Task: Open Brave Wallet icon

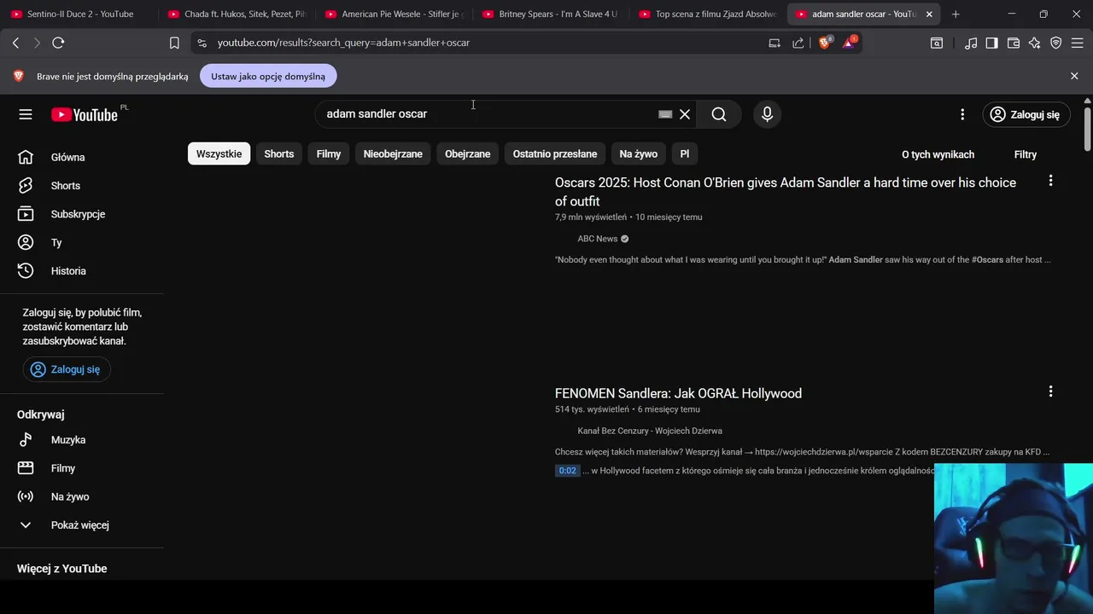Action: click(1014, 43)
